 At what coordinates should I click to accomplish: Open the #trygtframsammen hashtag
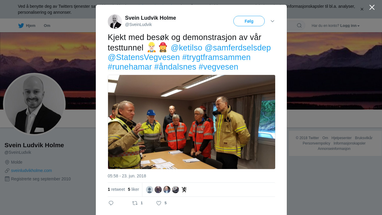pos(216,57)
